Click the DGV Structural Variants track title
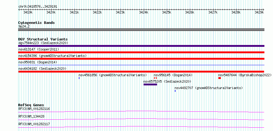273x131 pixels. pos(43,39)
